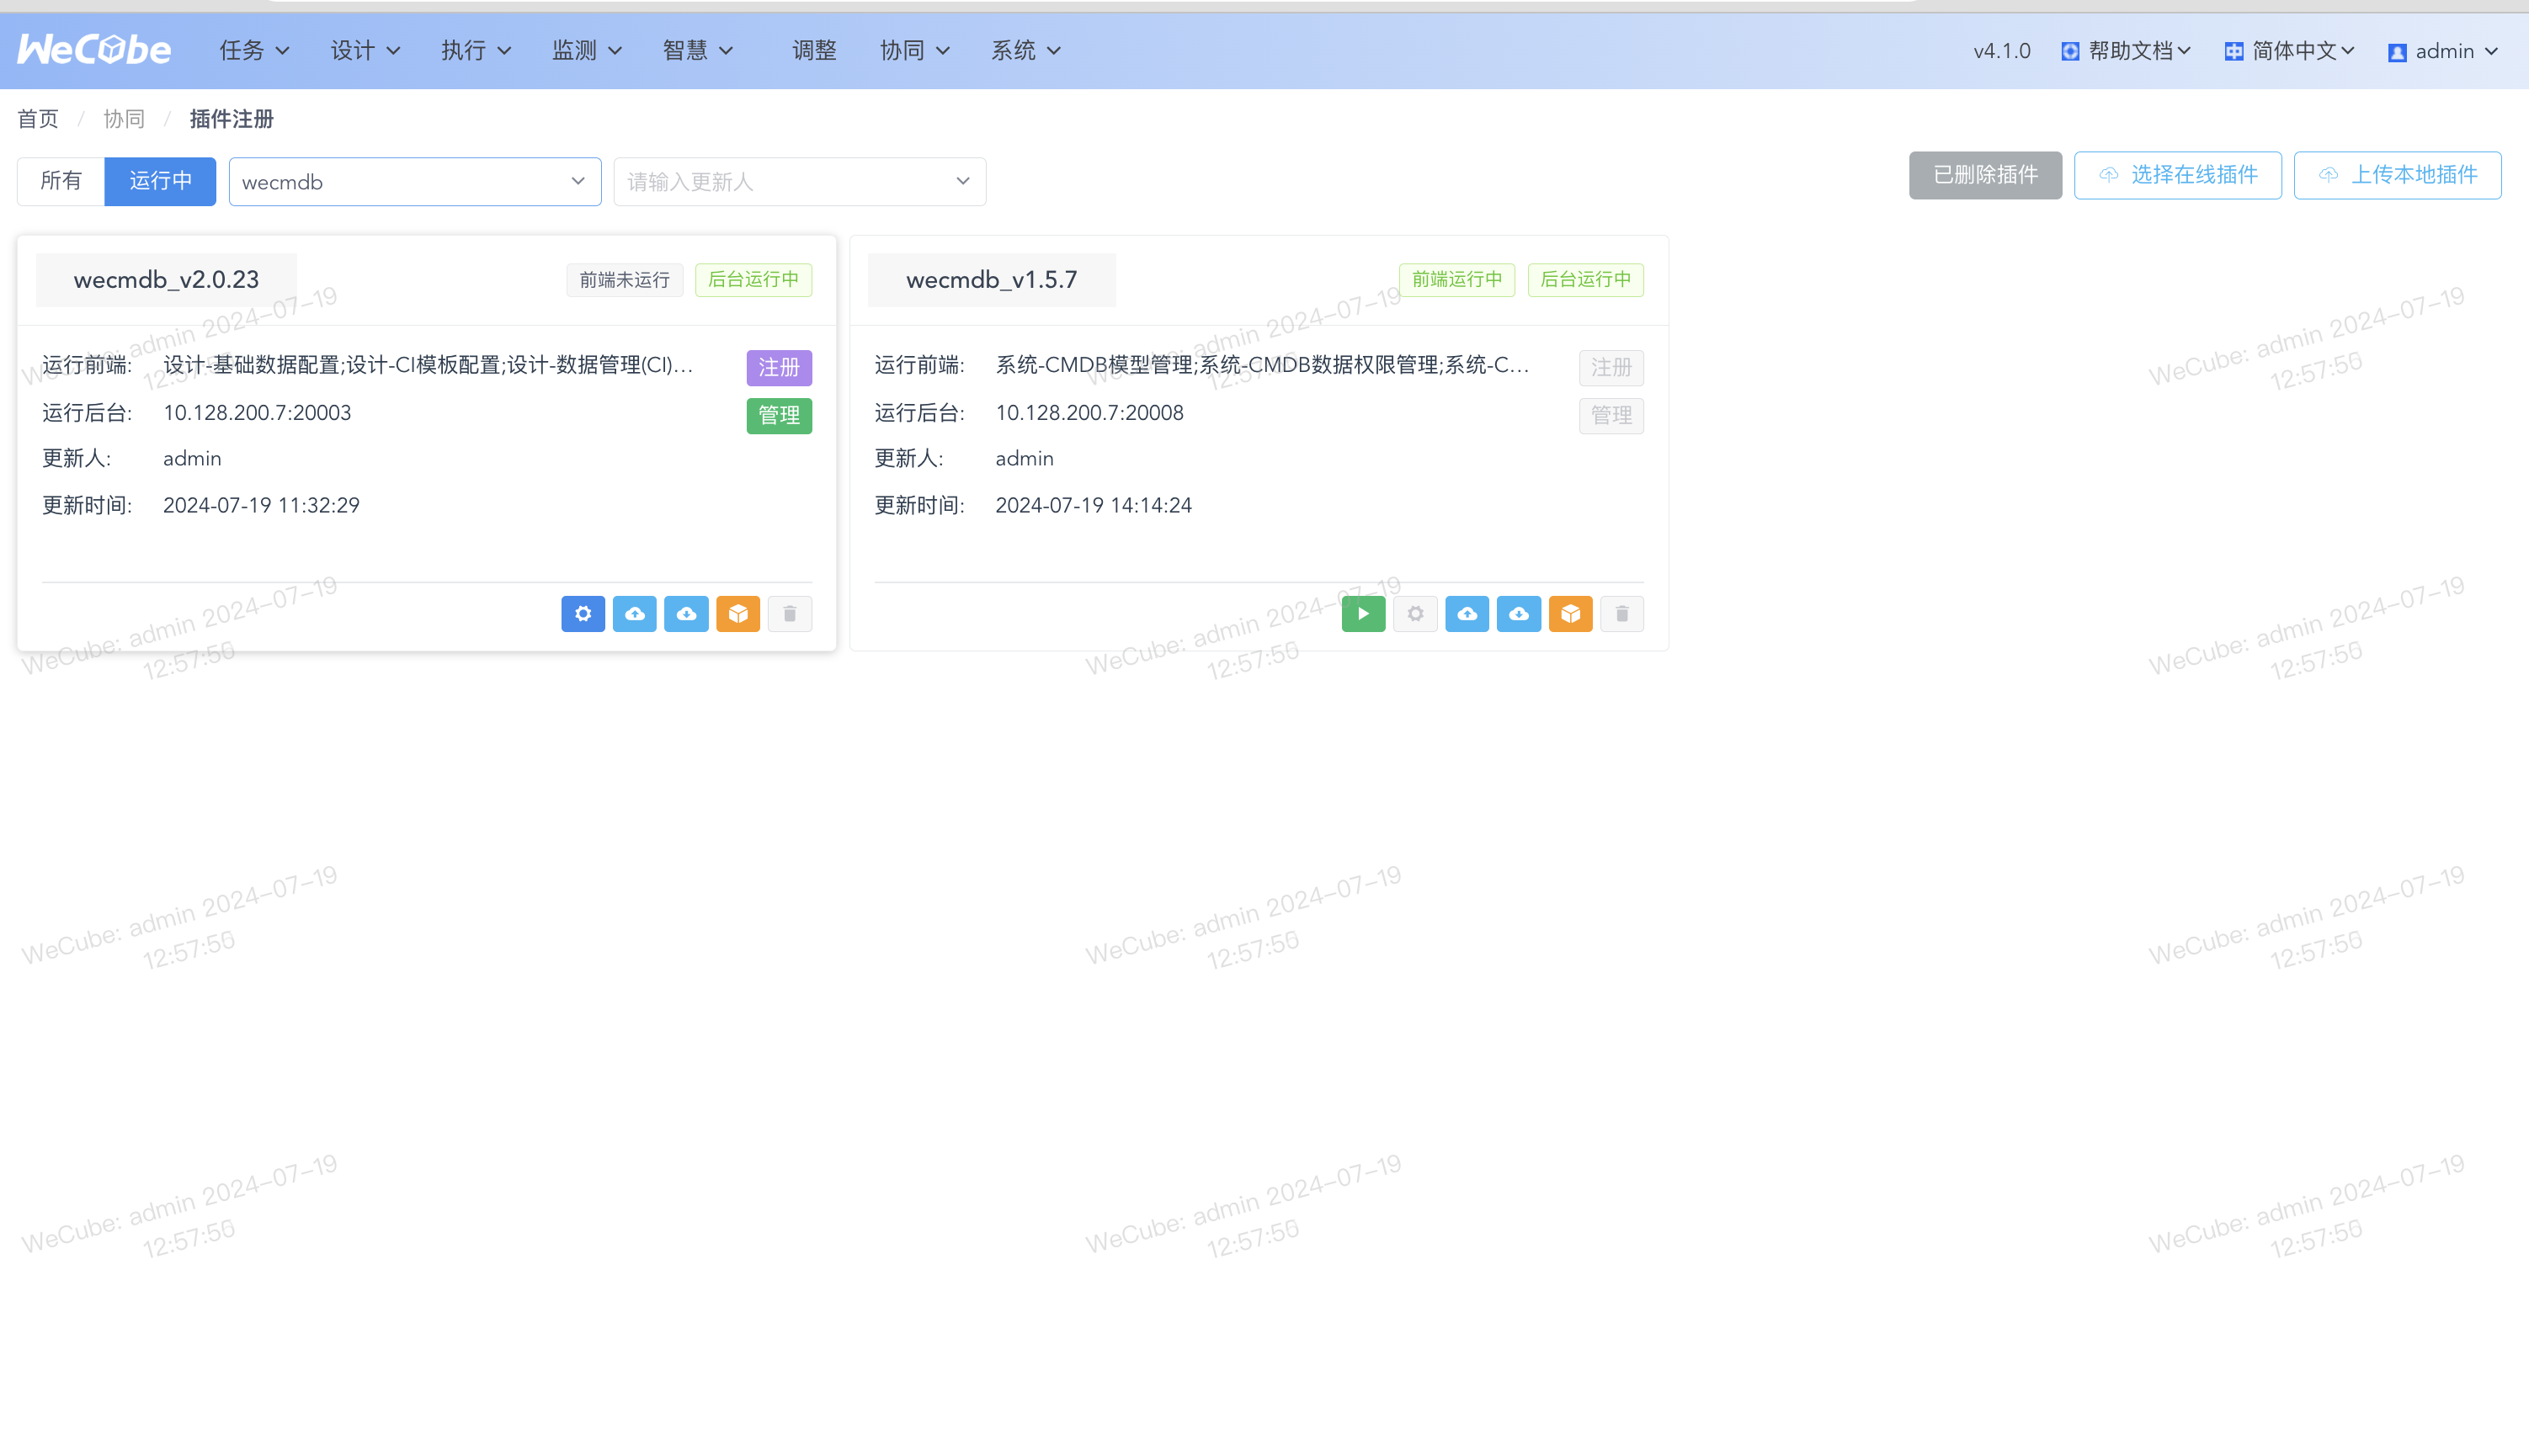
Task: Expand the 执行 menu
Action: [x=476, y=50]
